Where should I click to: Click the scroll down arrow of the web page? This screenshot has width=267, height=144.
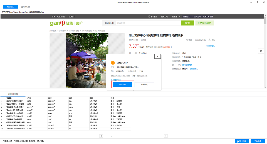coord(265,87)
